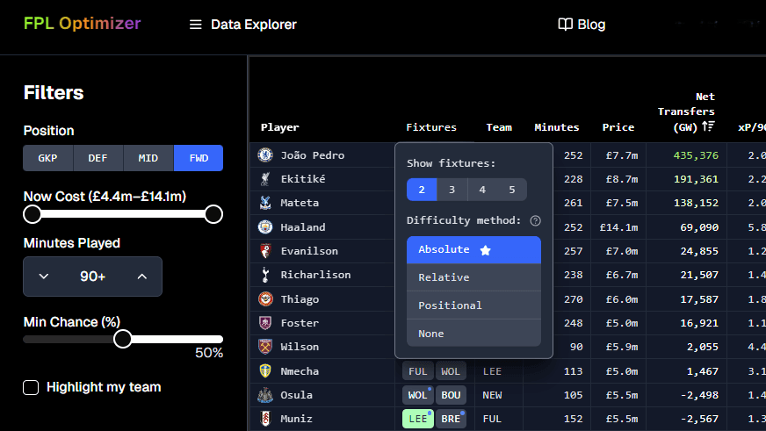Click Nmecha's FUL fixture chip

click(x=418, y=371)
